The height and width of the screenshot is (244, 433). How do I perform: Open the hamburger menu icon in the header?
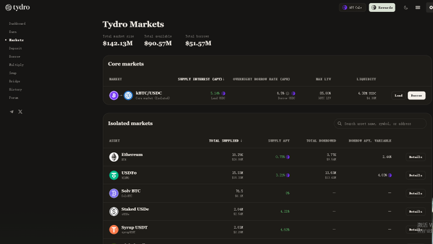point(418,8)
